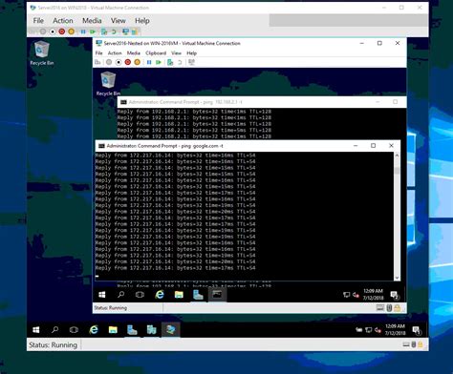Viewport: 453px width, 374px height.
Task: Open Help menu in outer VM Connection window
Action: pyautogui.click(x=142, y=21)
